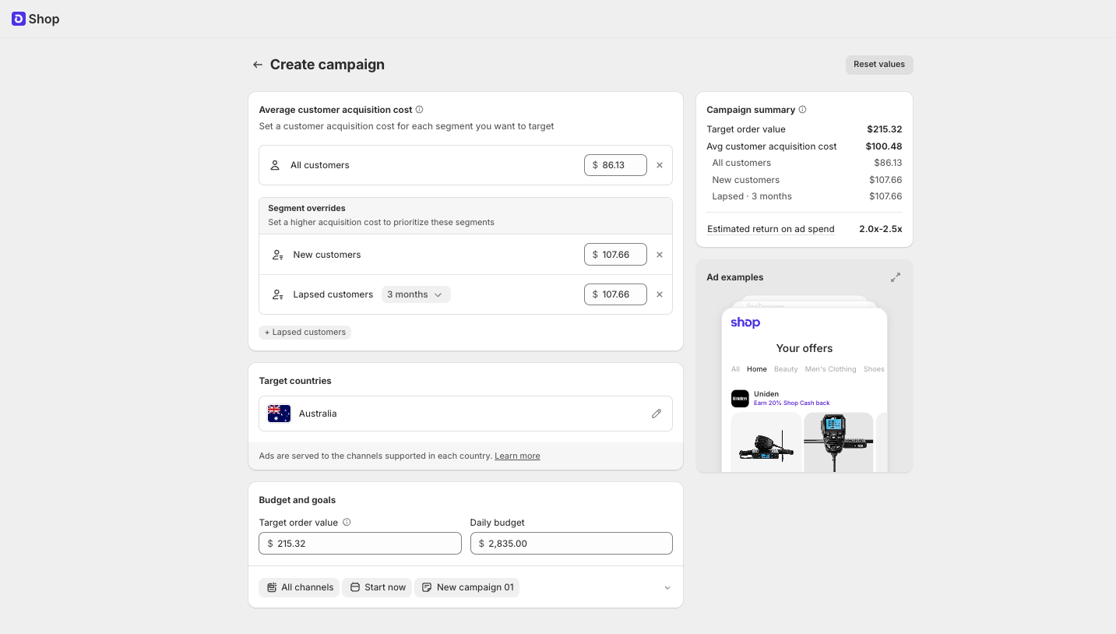The image size is (1116, 634).
Task: Rename New campaign 01
Action: pos(466,587)
